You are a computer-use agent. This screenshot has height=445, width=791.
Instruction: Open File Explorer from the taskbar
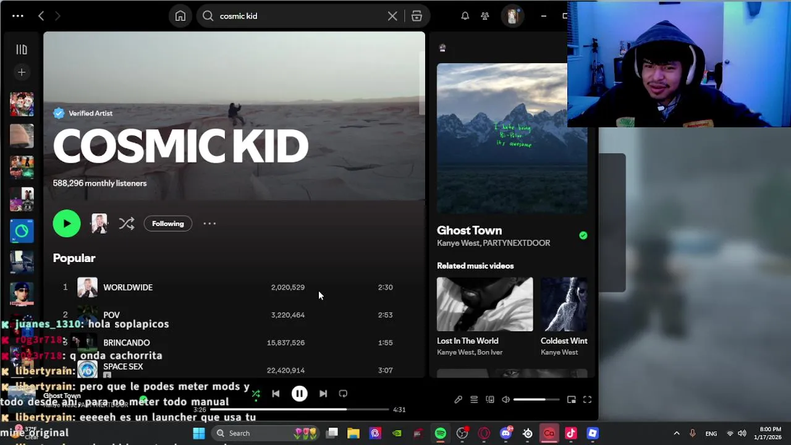point(353,433)
